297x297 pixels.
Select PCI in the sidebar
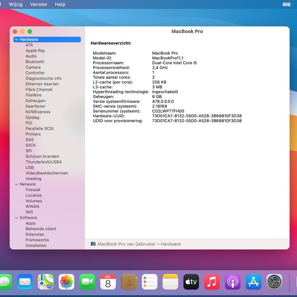coord(29,123)
